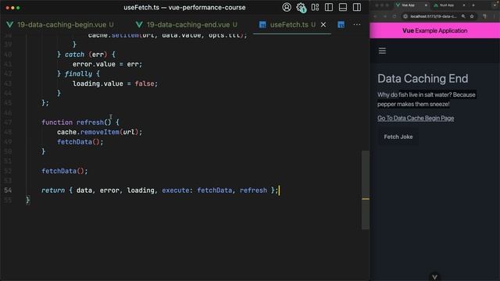Open the hamburger menu in Vue app
Screen dimensions: 500x281
[382, 51]
